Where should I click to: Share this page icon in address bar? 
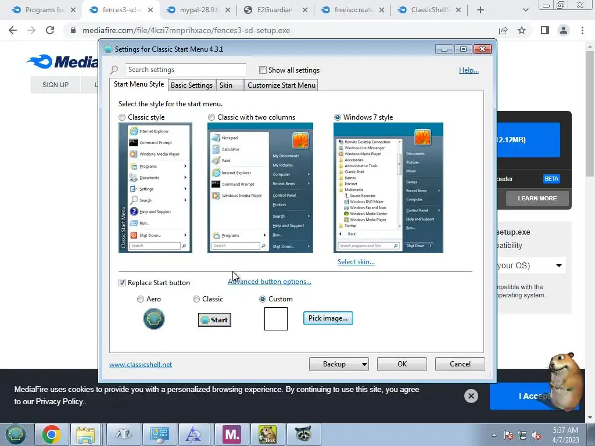pos(503,30)
